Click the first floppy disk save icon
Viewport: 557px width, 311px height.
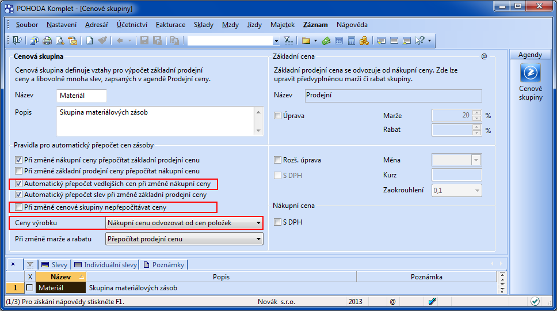tap(144, 41)
